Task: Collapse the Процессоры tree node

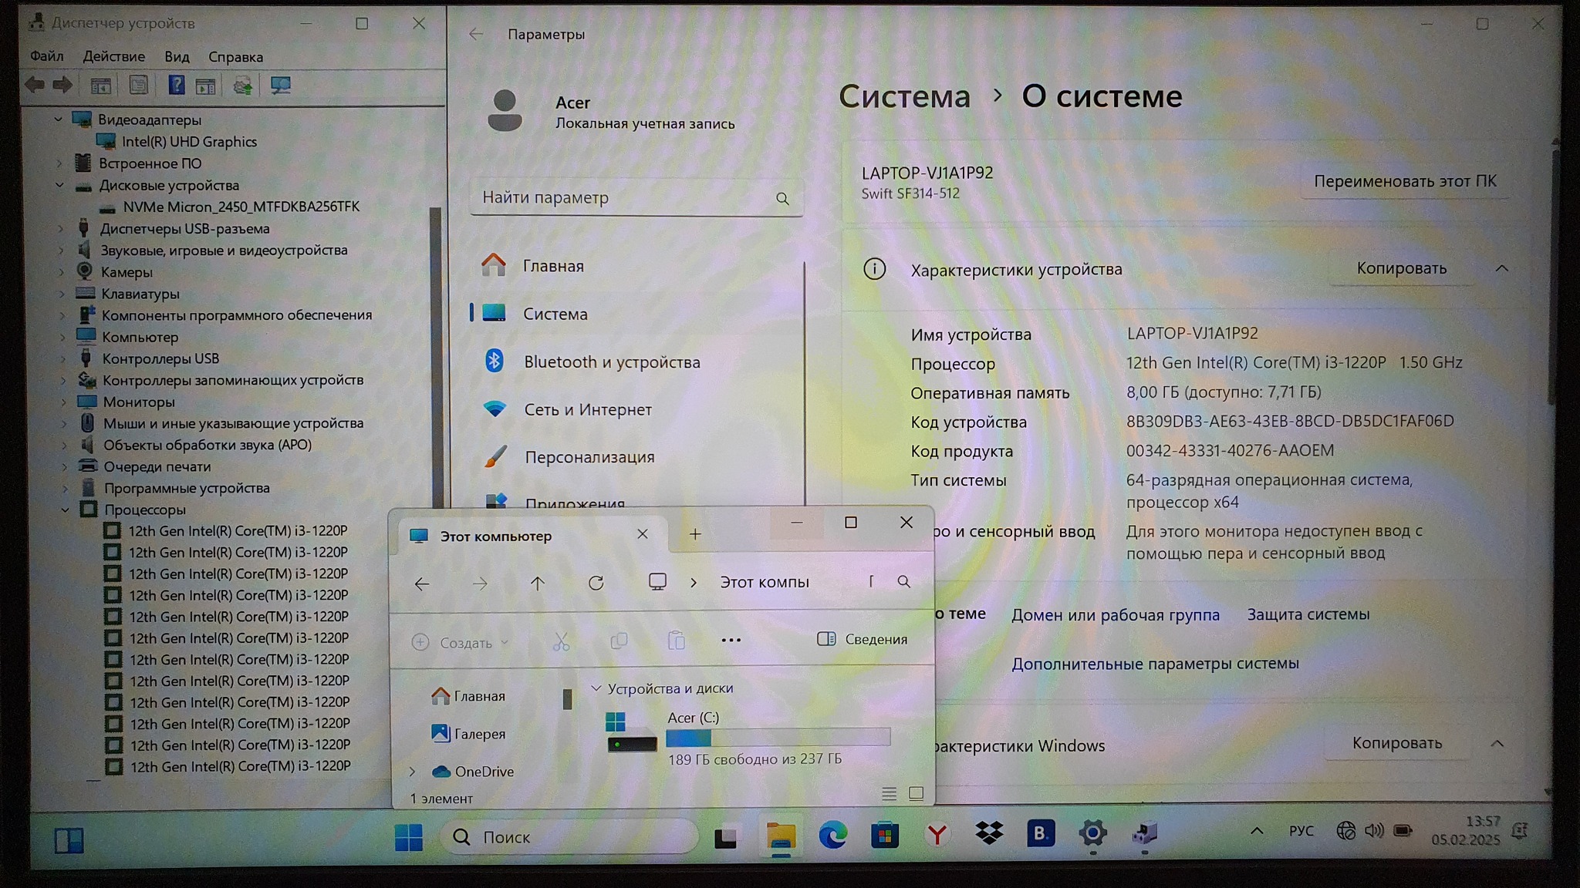Action: pos(66,510)
